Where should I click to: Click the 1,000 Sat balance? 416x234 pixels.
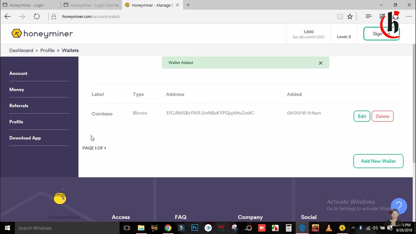click(309, 34)
